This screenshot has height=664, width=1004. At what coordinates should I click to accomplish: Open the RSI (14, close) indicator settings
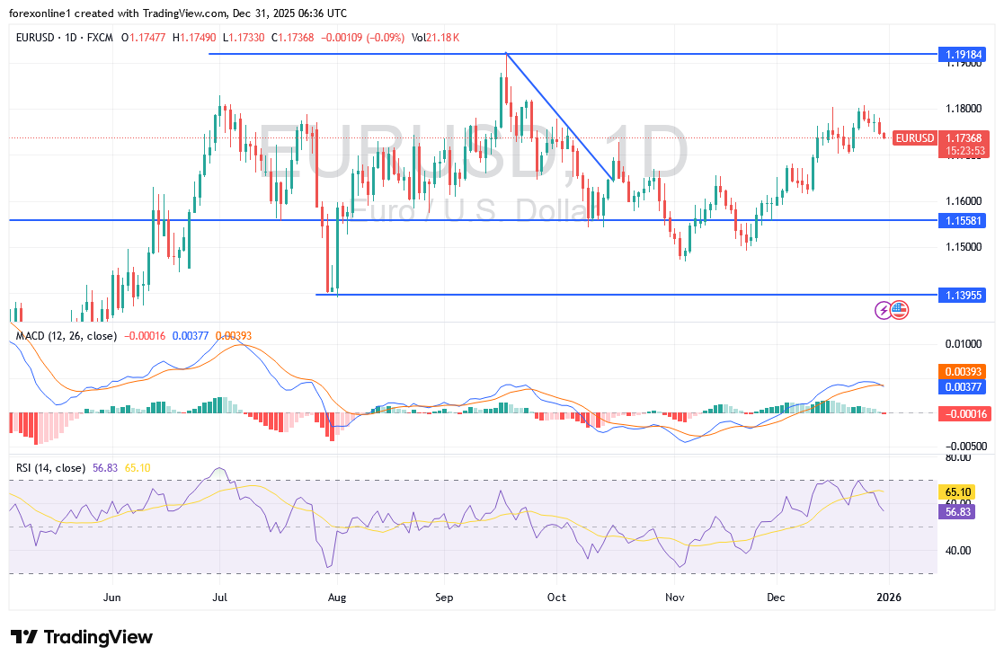click(x=49, y=468)
